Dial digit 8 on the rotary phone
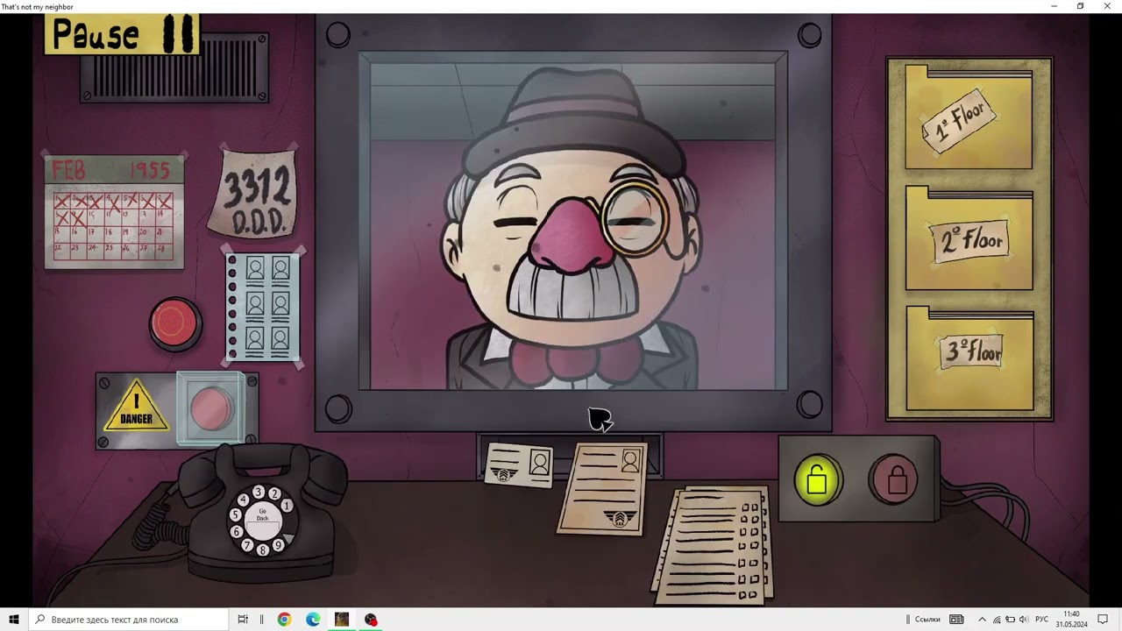 click(x=262, y=550)
